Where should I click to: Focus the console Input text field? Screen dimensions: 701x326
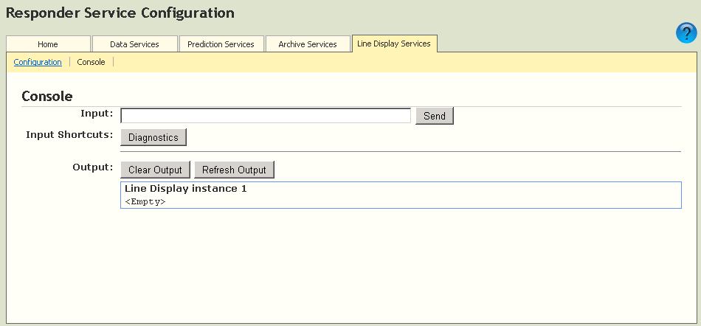(266, 116)
